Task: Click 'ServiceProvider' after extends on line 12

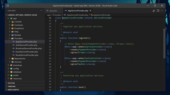Action: [x=103, y=18]
